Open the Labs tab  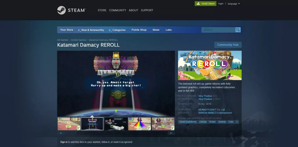point(168,30)
